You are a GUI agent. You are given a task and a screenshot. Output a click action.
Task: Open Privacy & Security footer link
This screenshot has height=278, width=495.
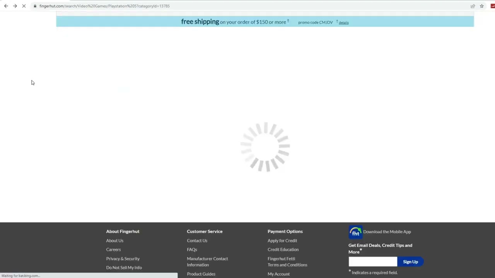pyautogui.click(x=123, y=259)
